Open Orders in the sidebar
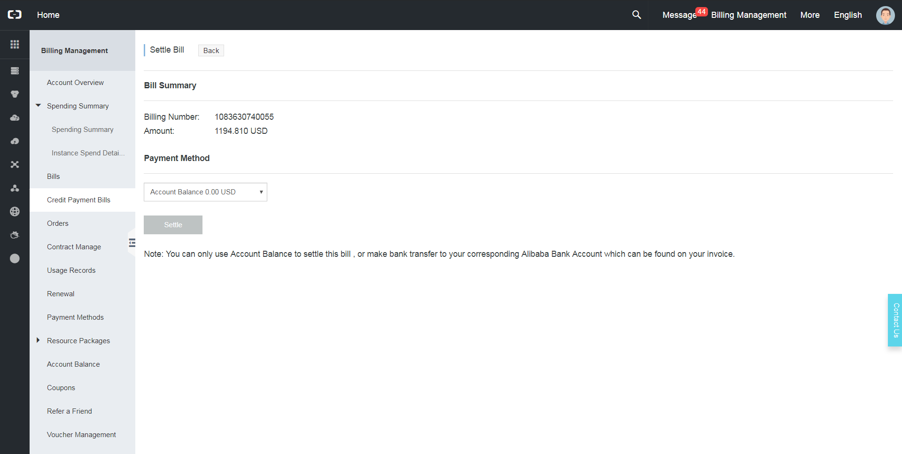 pos(58,223)
